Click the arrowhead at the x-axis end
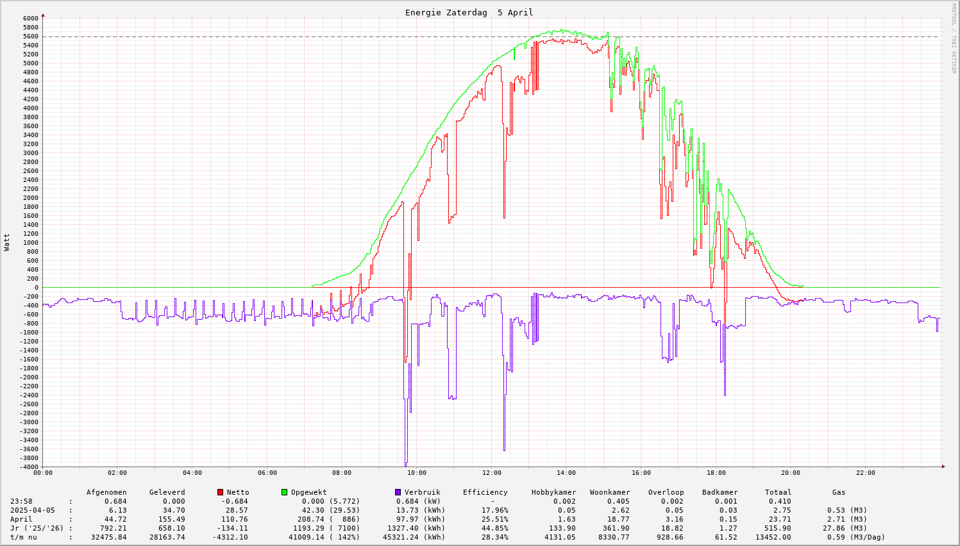The height and width of the screenshot is (546, 960). tap(943, 467)
